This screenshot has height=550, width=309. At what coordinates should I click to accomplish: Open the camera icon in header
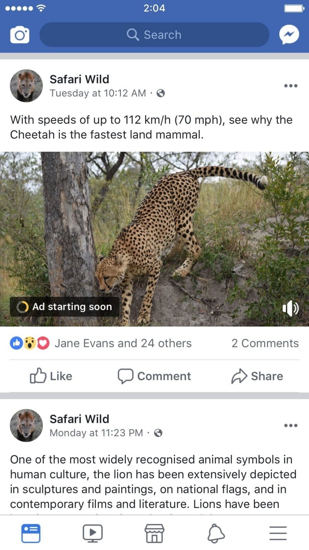point(20,35)
